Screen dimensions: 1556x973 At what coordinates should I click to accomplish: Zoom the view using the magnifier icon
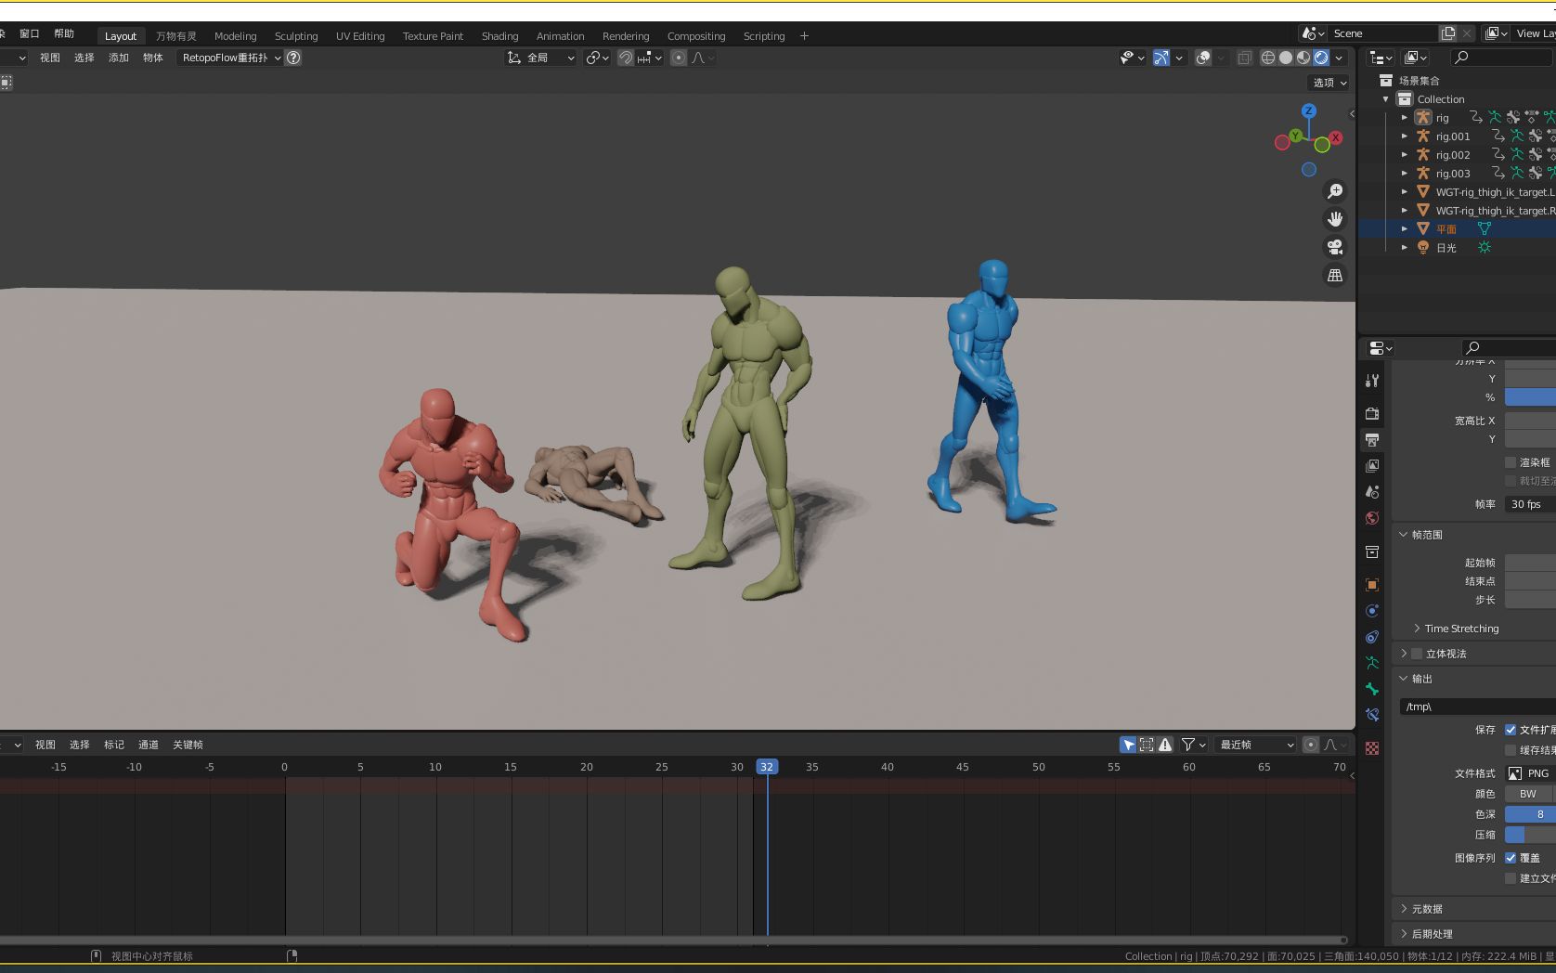[1334, 191]
